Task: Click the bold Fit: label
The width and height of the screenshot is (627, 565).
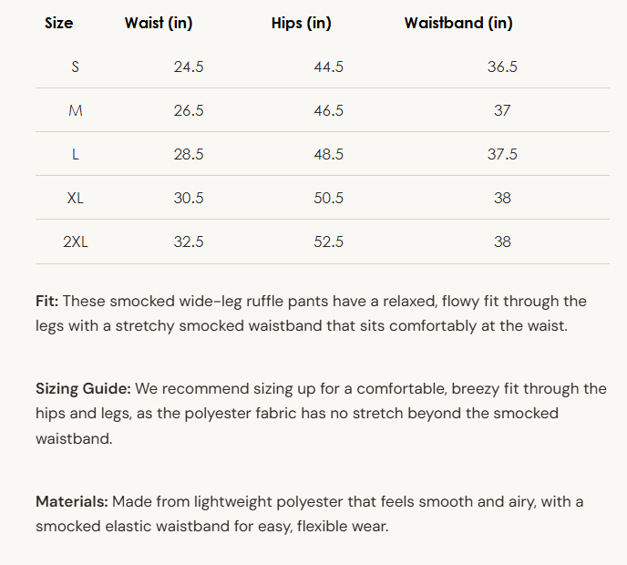Action: click(x=46, y=301)
